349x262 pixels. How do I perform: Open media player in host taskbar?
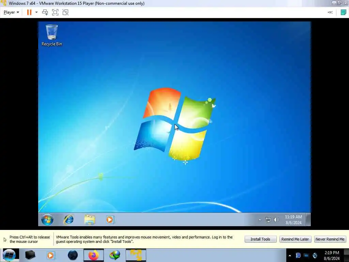(x=50, y=255)
